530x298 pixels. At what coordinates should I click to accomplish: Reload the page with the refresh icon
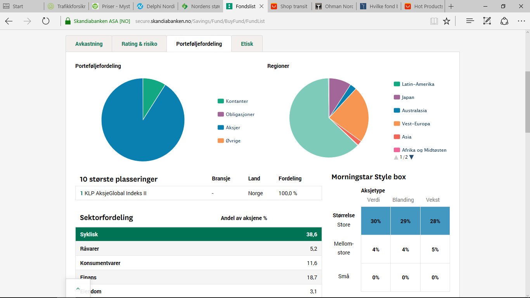(46, 21)
